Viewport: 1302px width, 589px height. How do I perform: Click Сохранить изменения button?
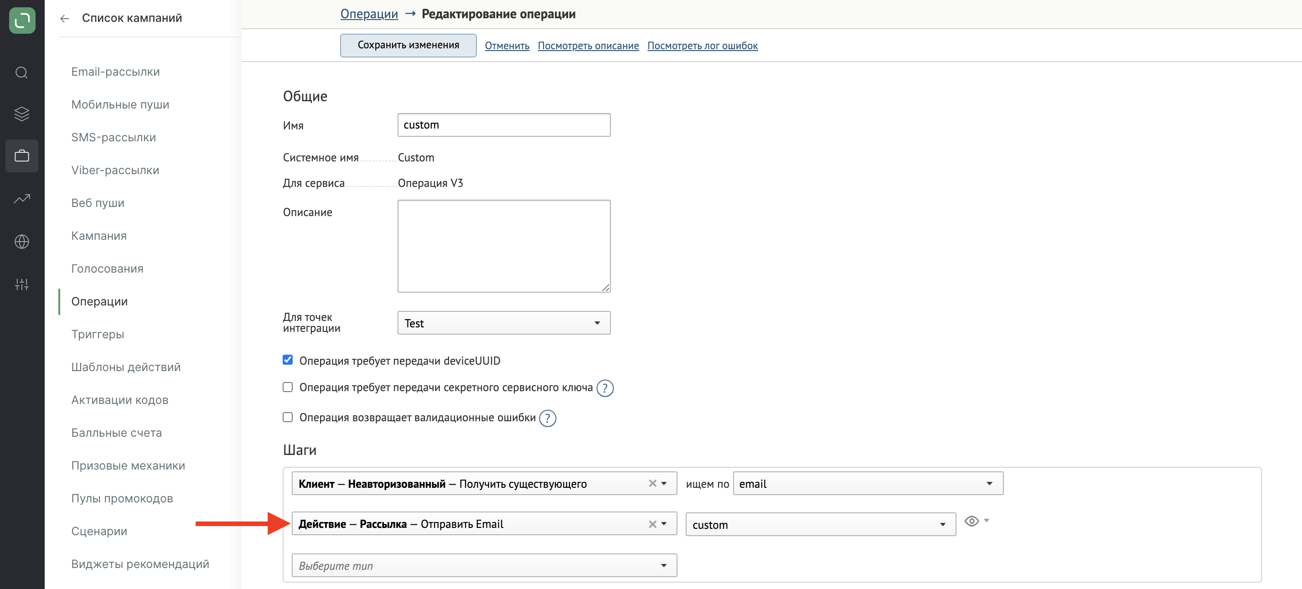pyautogui.click(x=408, y=46)
